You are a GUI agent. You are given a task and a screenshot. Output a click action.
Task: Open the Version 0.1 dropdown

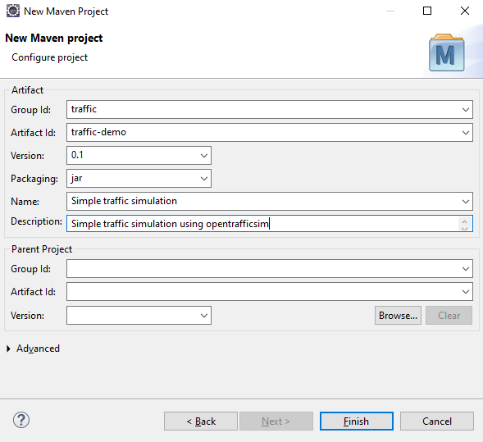coord(203,156)
